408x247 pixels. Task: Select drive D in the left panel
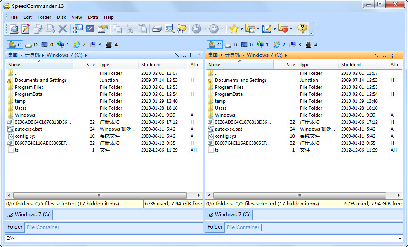tap(31, 45)
